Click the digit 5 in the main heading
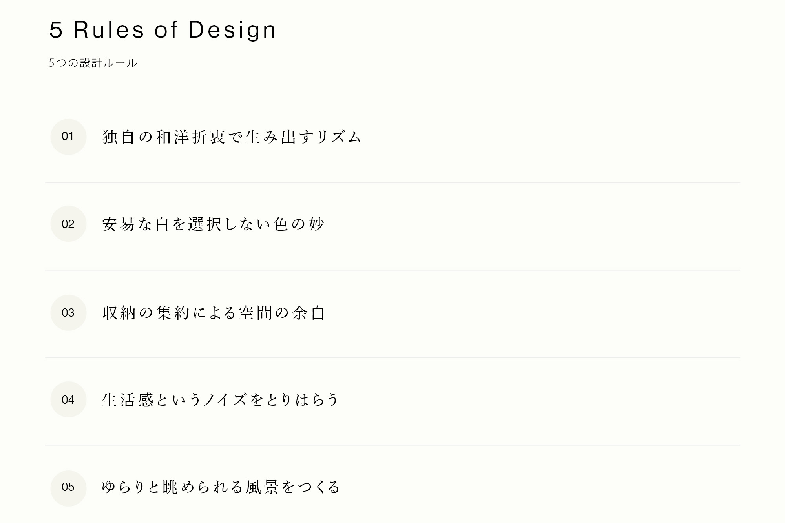This screenshot has height=523, width=785. tap(56, 30)
